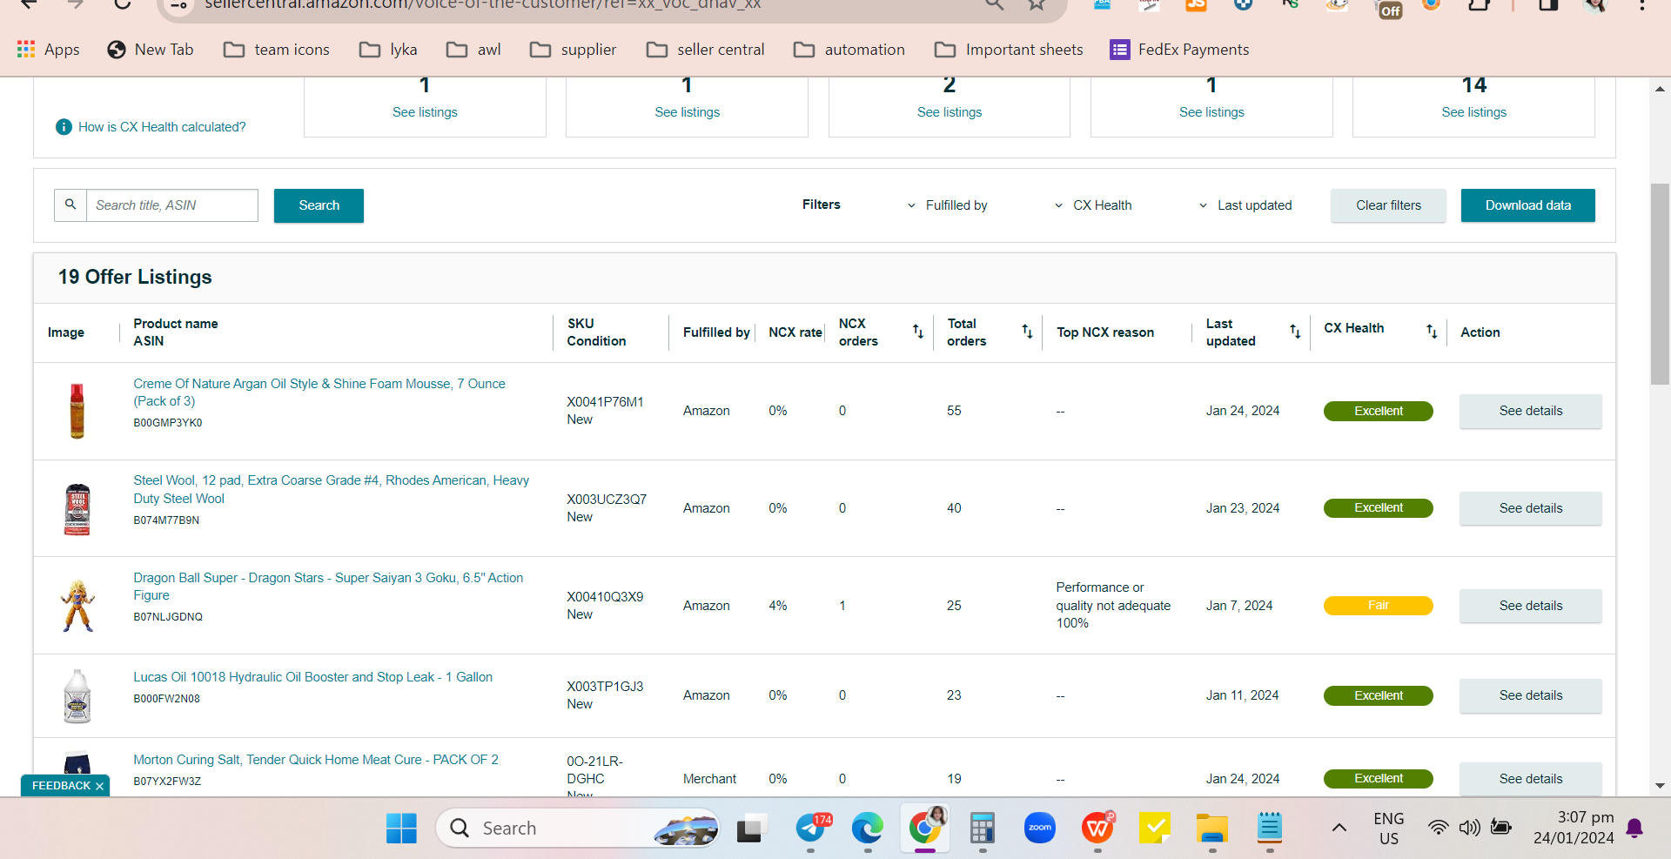Click the magnifier icon beside the search field

70,205
